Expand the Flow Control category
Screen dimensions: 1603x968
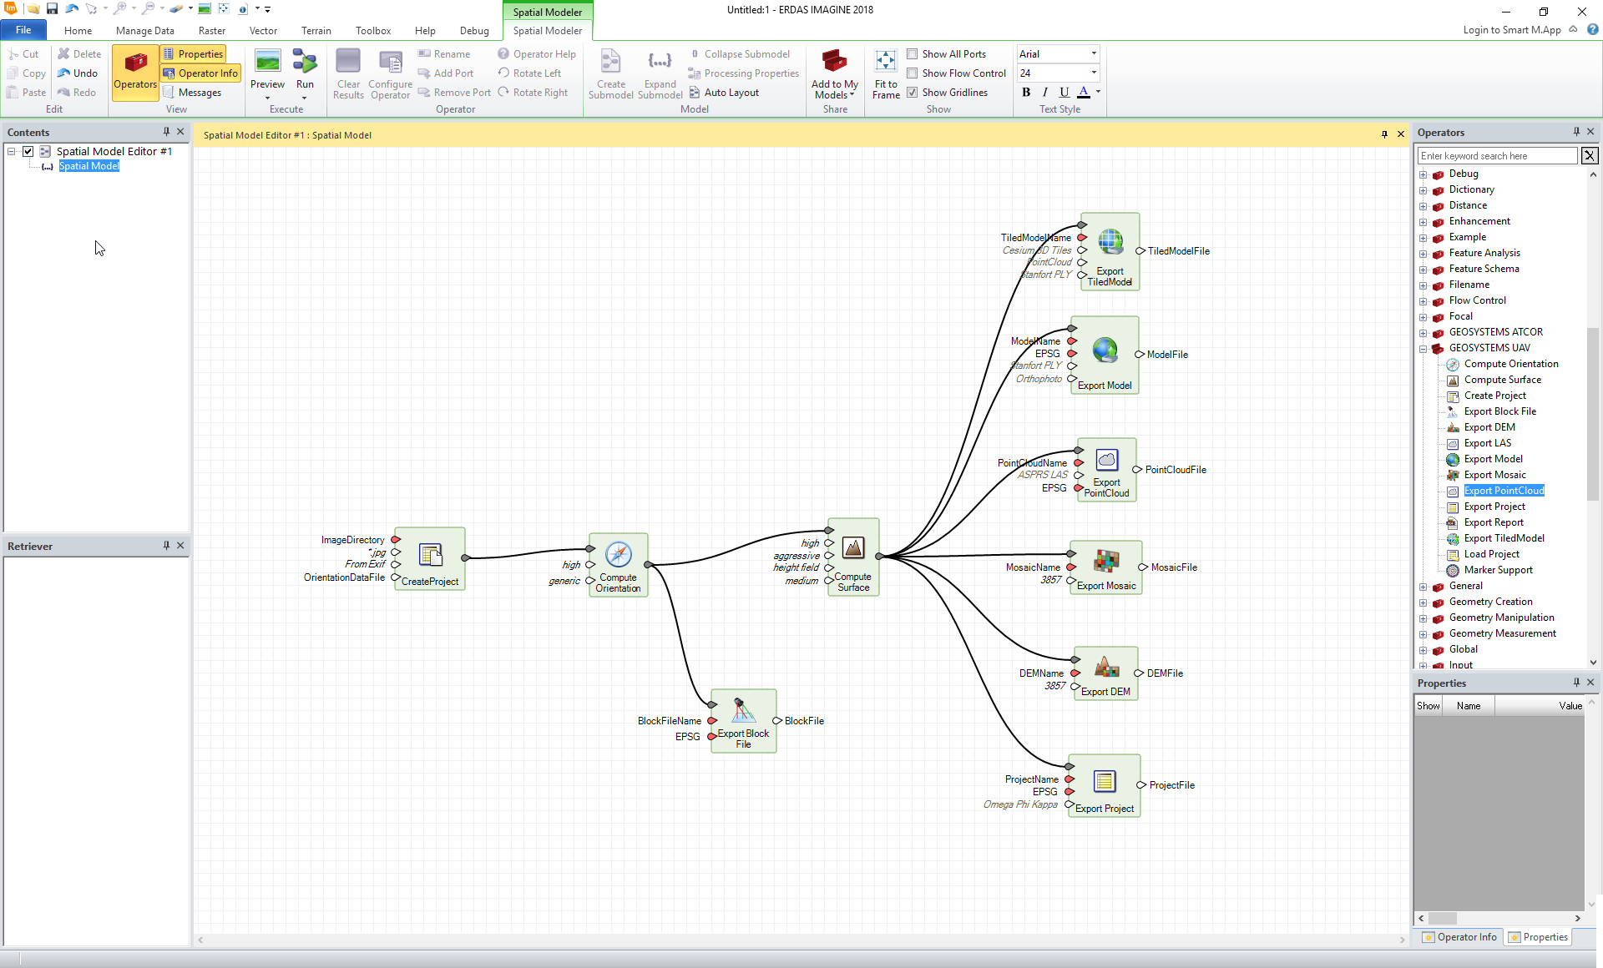pyautogui.click(x=1423, y=300)
